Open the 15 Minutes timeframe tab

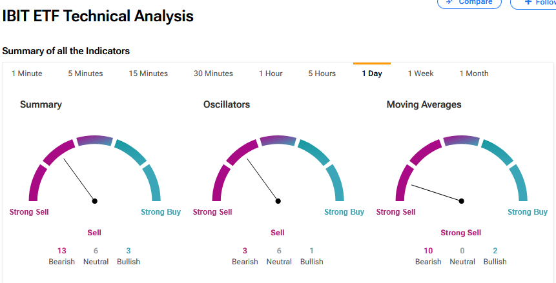[x=149, y=73]
